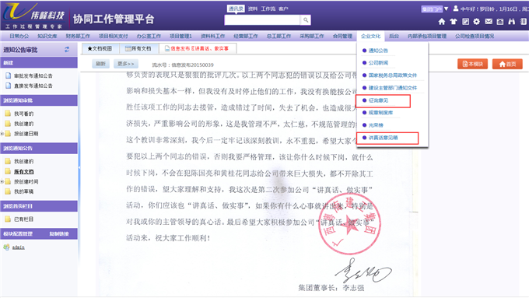Click document icon of 审批发布通知公告
This screenshot has width=529, height=298.
[8, 75]
